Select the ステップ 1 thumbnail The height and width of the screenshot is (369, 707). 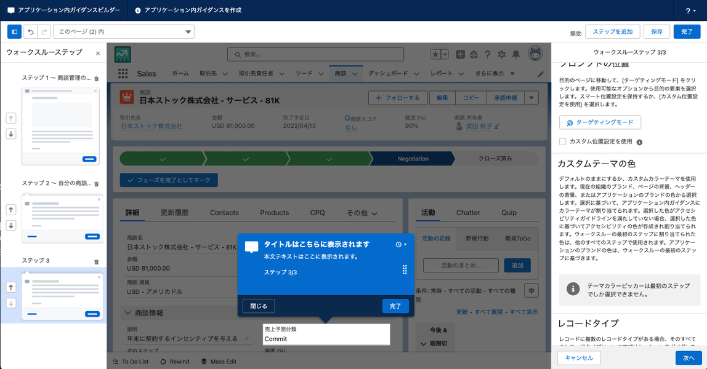[x=61, y=126]
